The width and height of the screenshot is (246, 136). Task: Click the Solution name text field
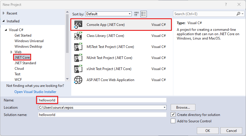[x=102, y=115]
